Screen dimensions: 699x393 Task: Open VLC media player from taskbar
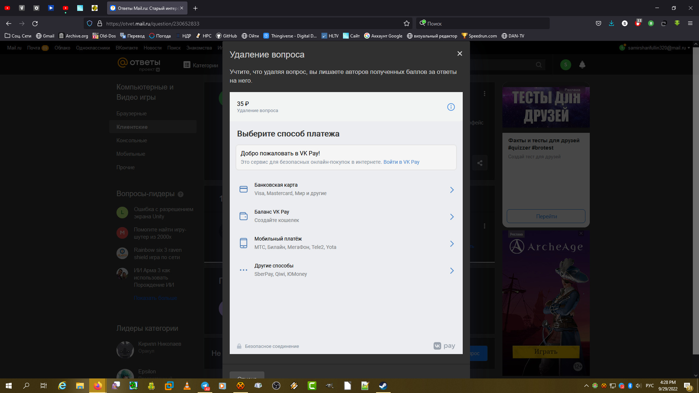pyautogui.click(x=187, y=386)
